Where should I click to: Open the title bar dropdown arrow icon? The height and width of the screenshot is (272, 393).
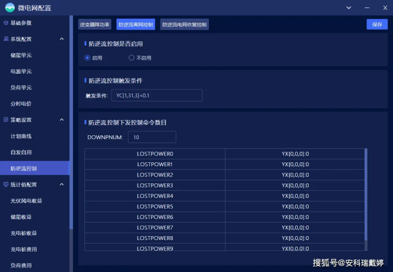(x=349, y=8)
